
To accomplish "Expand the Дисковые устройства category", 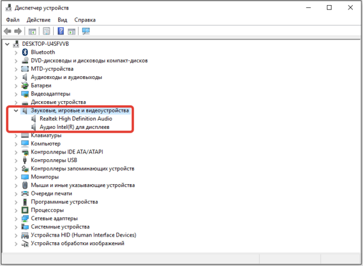I will coord(16,102).
